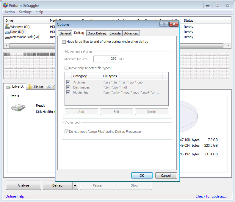
Task: Select the Archives row text
Action: (x=79, y=82)
